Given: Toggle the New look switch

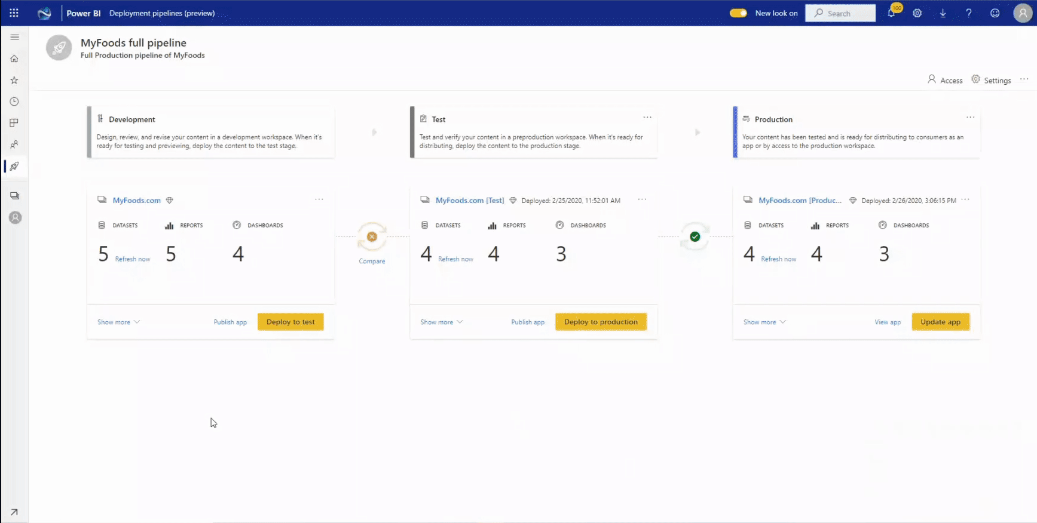Looking at the screenshot, I should coord(738,13).
